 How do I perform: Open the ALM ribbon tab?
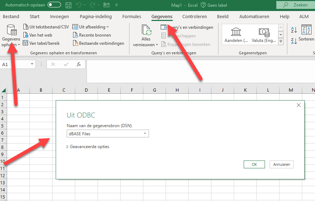click(x=304, y=16)
